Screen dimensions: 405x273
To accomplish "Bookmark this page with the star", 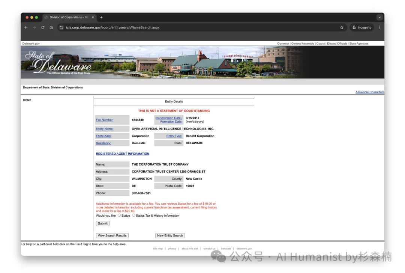I will [x=341, y=27].
